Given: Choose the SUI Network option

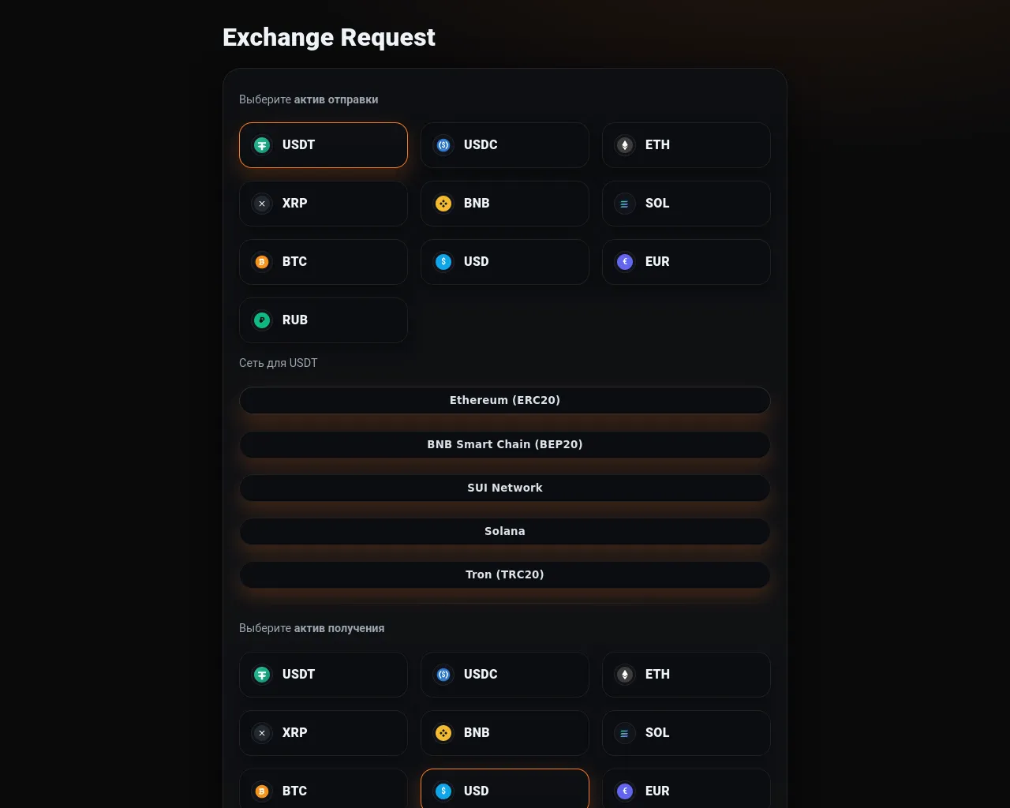Looking at the screenshot, I should [x=505, y=488].
